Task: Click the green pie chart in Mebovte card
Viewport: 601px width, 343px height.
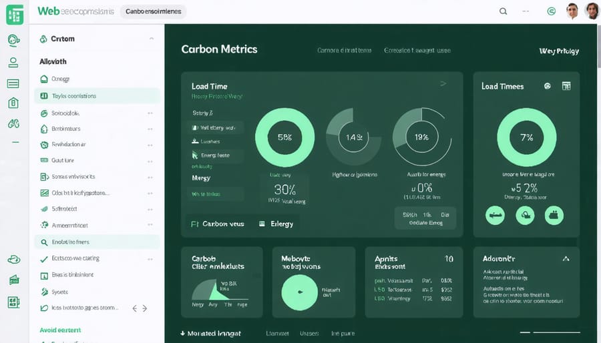Action: pyautogui.click(x=299, y=292)
